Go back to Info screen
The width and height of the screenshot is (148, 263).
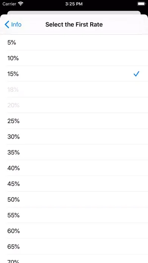(x=13, y=25)
